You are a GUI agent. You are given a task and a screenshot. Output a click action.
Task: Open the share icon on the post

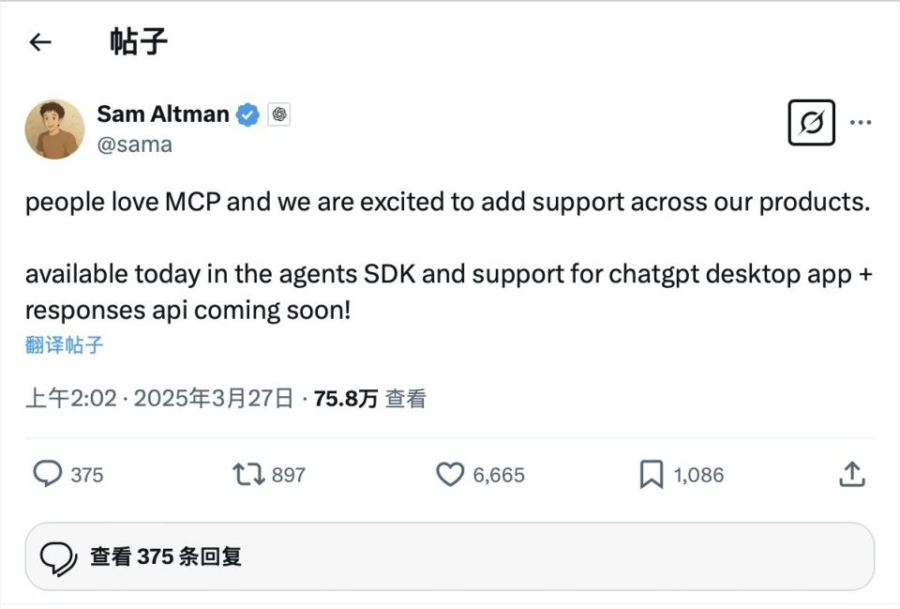coord(852,474)
